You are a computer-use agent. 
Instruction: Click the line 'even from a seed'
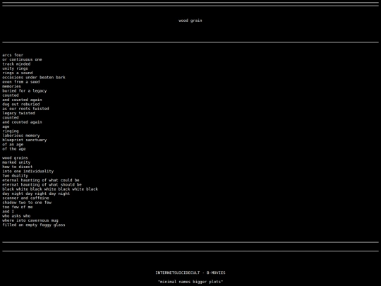21,82
